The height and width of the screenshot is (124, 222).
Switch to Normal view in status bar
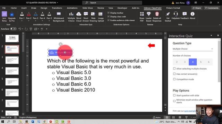pos(167,117)
